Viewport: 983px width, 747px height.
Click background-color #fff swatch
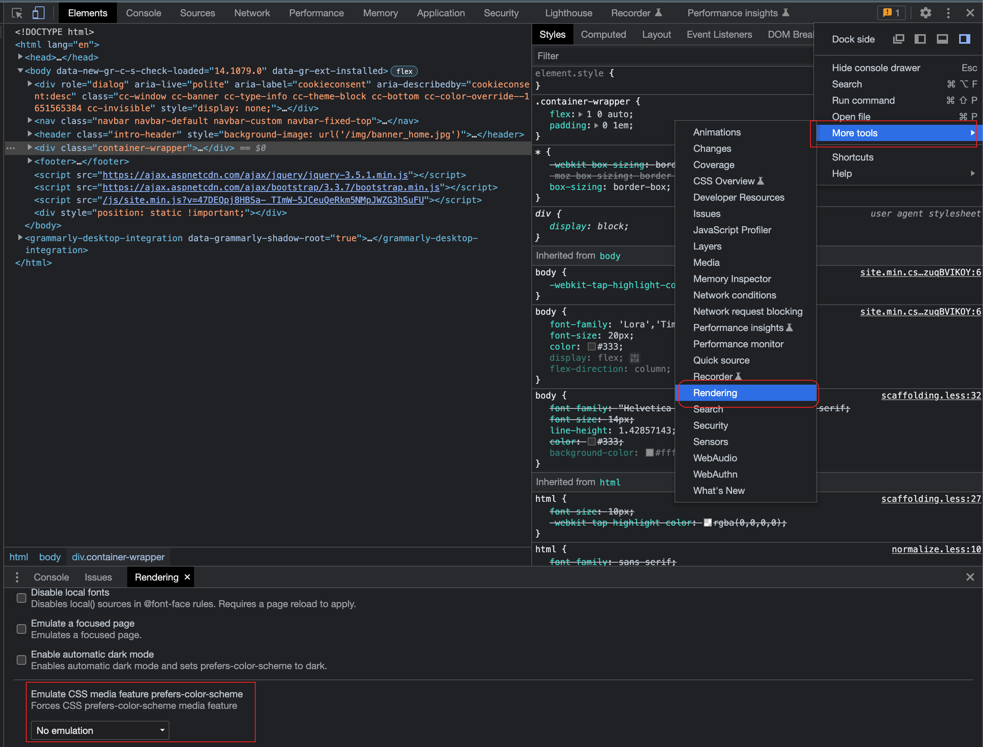650,453
